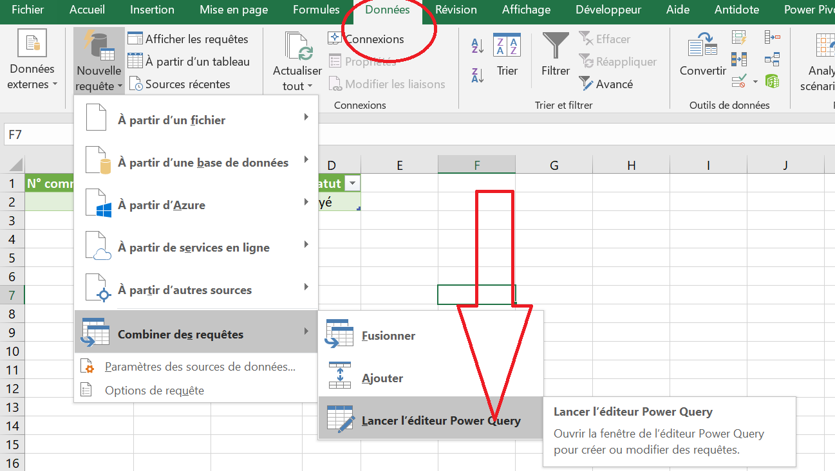Viewport: 835px width, 471px height.
Task: Click À partir d'un tableau
Action: [189, 62]
